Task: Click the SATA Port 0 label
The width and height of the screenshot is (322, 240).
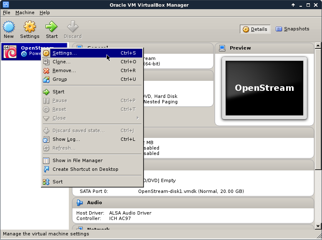Action: [x=94, y=191]
